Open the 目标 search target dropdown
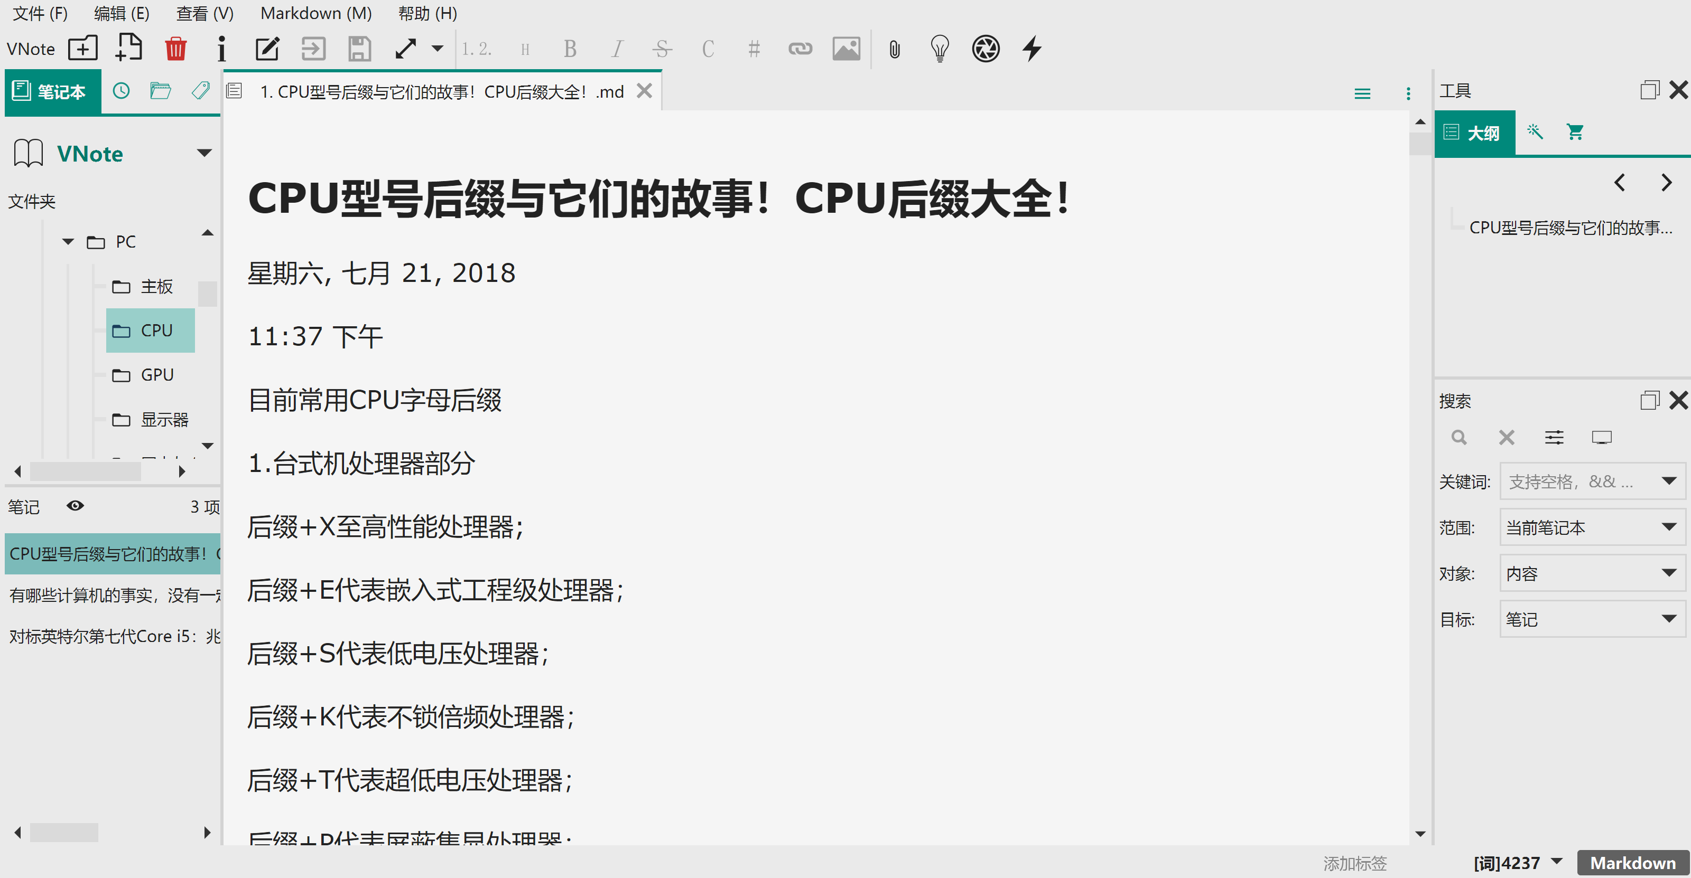 tap(1591, 618)
